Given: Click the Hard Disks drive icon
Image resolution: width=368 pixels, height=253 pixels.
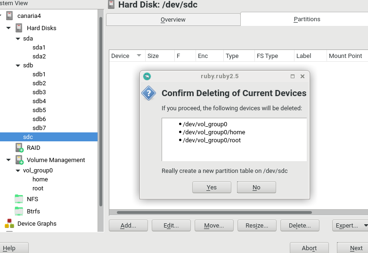Looking at the screenshot, I should click(x=19, y=28).
